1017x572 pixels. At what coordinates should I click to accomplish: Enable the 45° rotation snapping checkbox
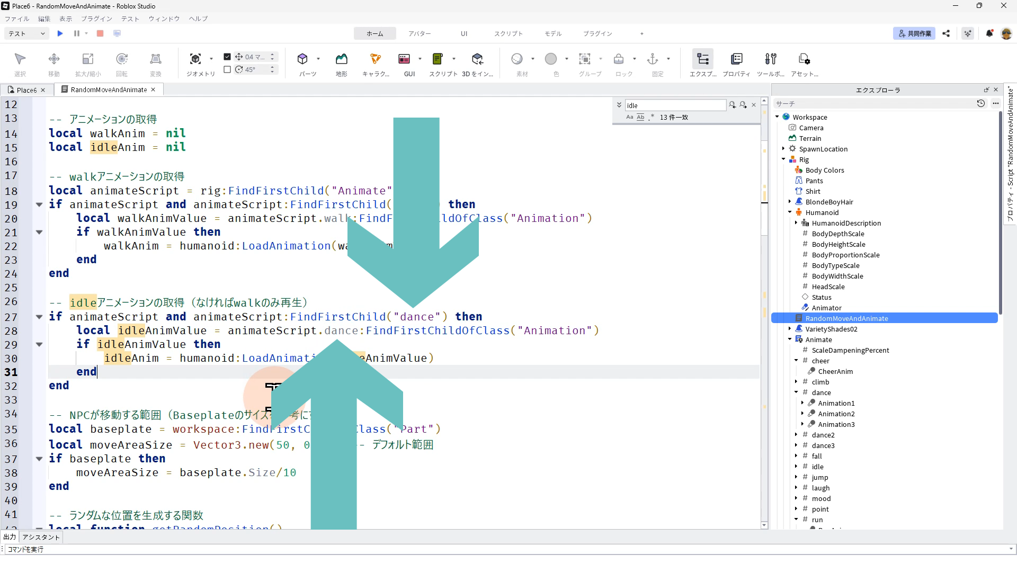tap(227, 69)
